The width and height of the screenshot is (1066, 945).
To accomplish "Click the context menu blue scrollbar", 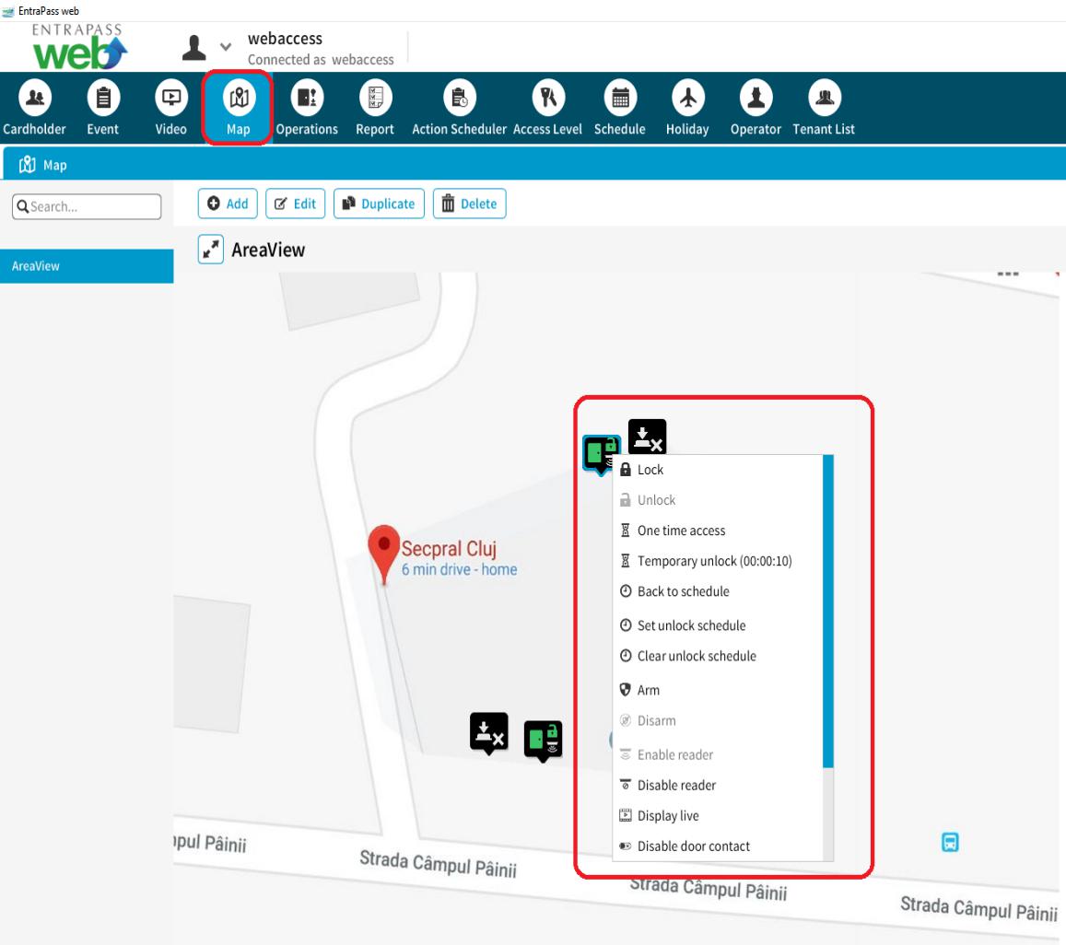I will pyautogui.click(x=827, y=610).
